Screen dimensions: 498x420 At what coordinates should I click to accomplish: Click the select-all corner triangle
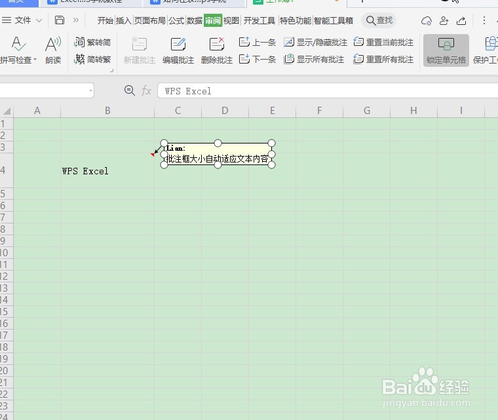[x=7, y=111]
